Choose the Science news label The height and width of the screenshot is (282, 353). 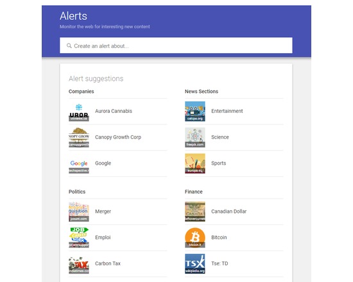pyautogui.click(x=220, y=137)
